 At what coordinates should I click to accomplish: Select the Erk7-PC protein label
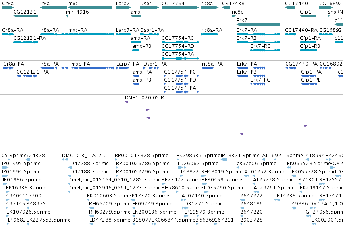click(260, 80)
